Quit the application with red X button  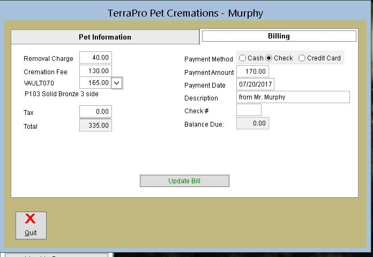pos(31,225)
